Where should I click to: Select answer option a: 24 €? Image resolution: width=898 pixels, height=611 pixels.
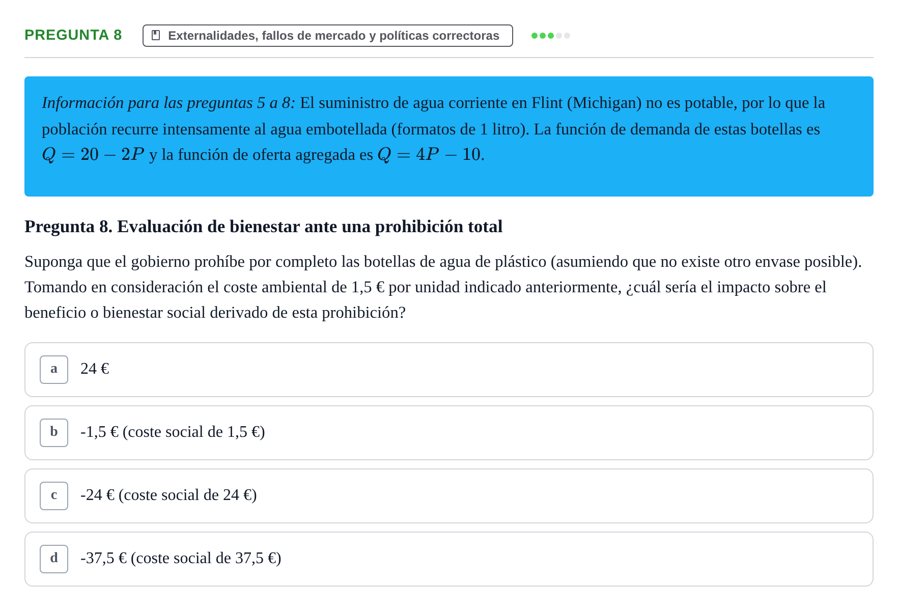coord(448,370)
